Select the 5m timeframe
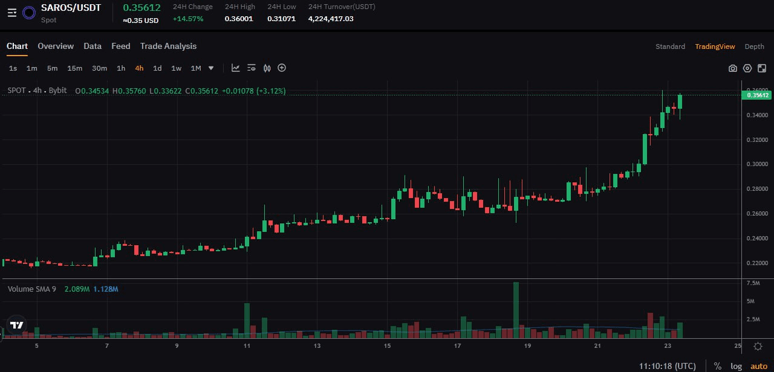Viewport: 774px width, 372px height. (52, 68)
